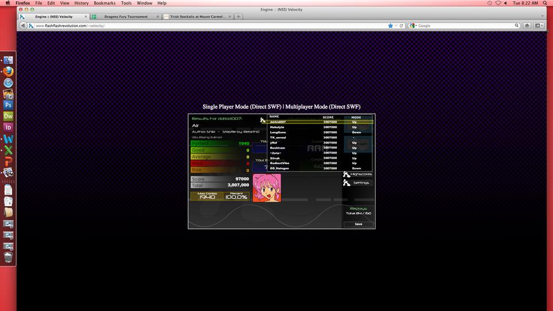Click the Total 3,007,000 value
Screen dimensions: 553x311
238,185
